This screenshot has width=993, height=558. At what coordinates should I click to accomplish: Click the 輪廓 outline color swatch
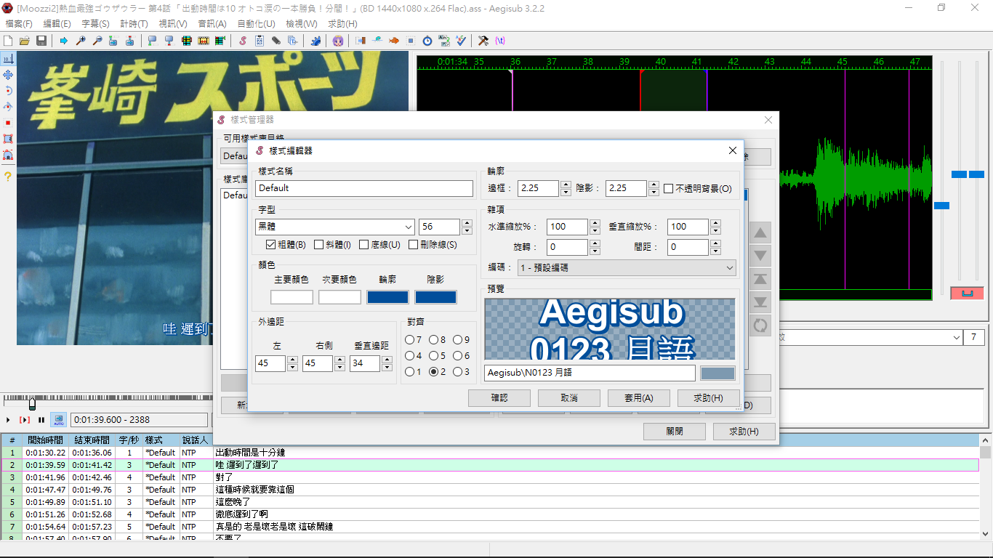(x=387, y=297)
